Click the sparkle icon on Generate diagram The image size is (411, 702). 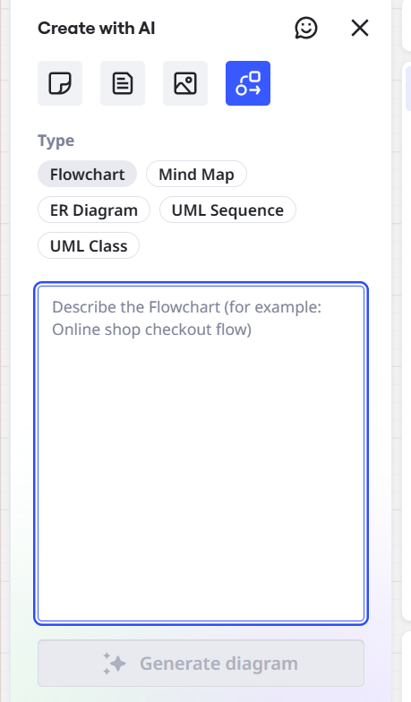click(115, 663)
